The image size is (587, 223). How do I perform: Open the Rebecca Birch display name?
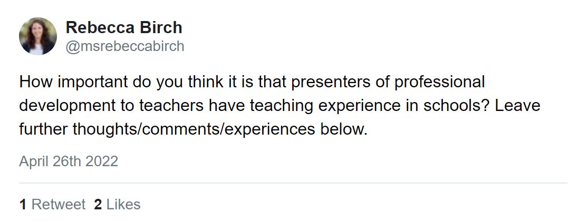[x=124, y=28]
